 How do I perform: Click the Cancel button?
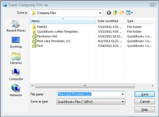pyautogui.click(x=145, y=101)
